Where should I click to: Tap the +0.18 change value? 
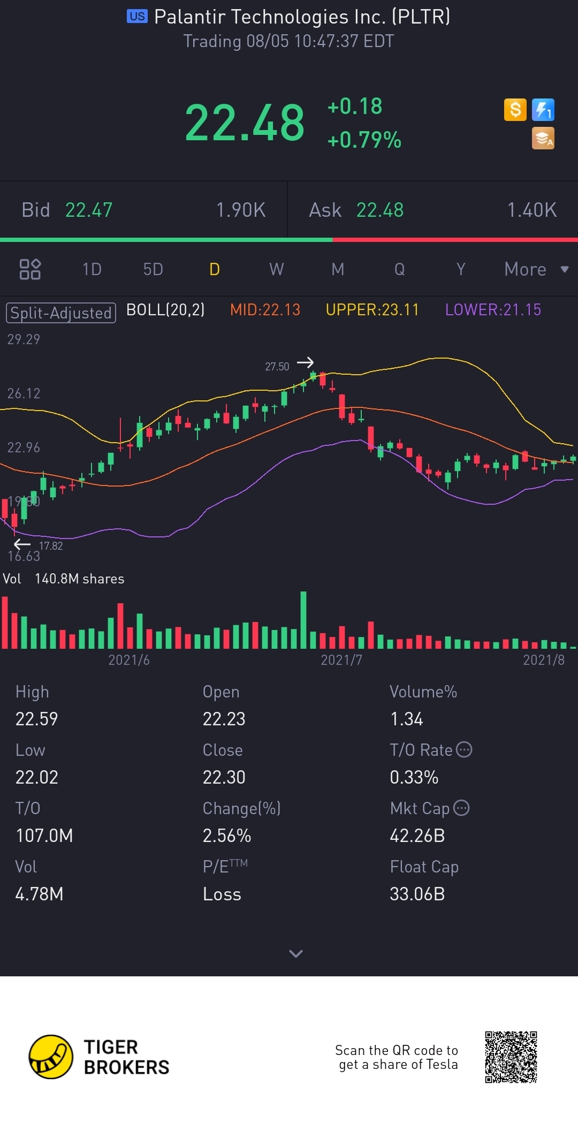tap(355, 106)
